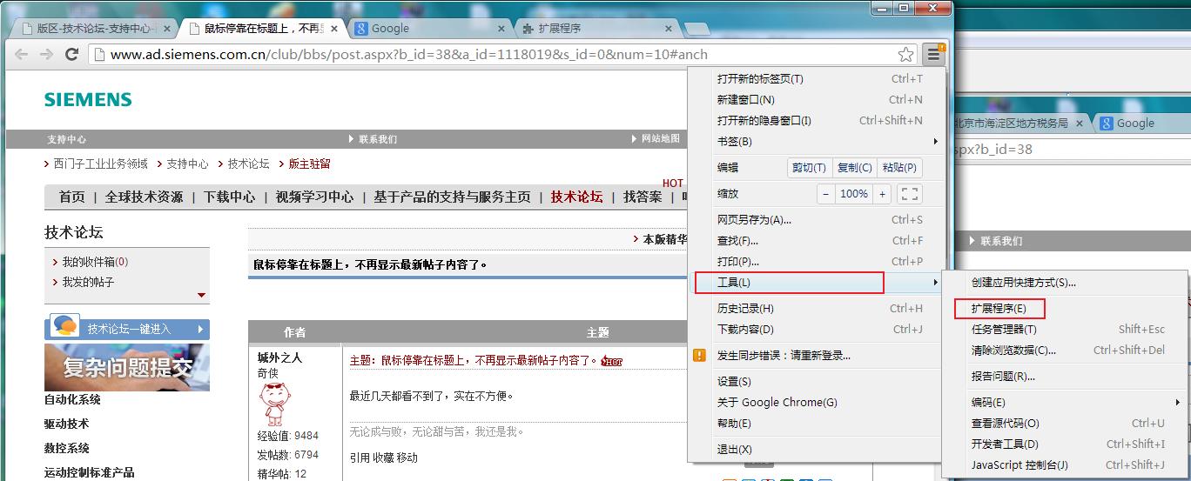Click the 复杂问题提交 banner image

pos(127,367)
